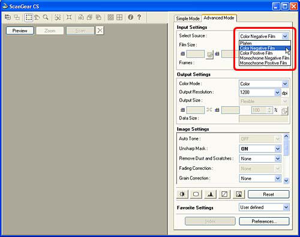Open the Tone Curve adjustment button

(224, 194)
